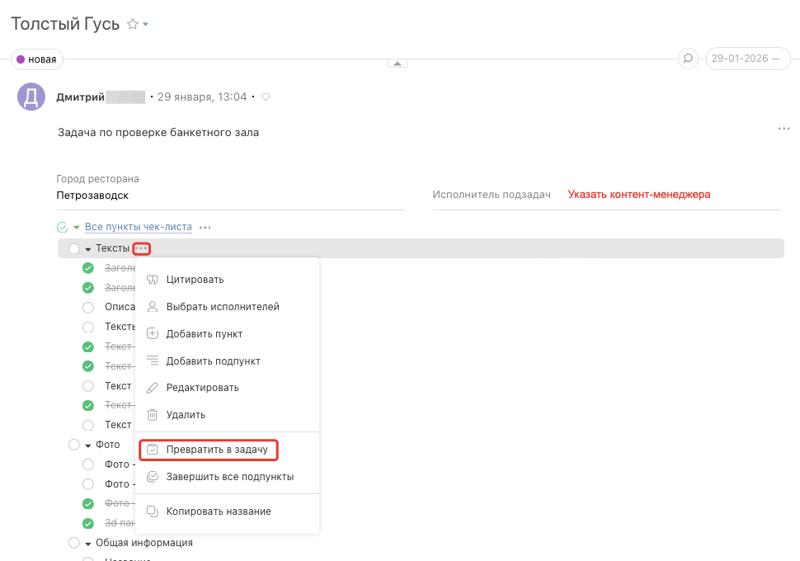Click the heart like icon
The width and height of the screenshot is (800, 561).
tap(266, 97)
